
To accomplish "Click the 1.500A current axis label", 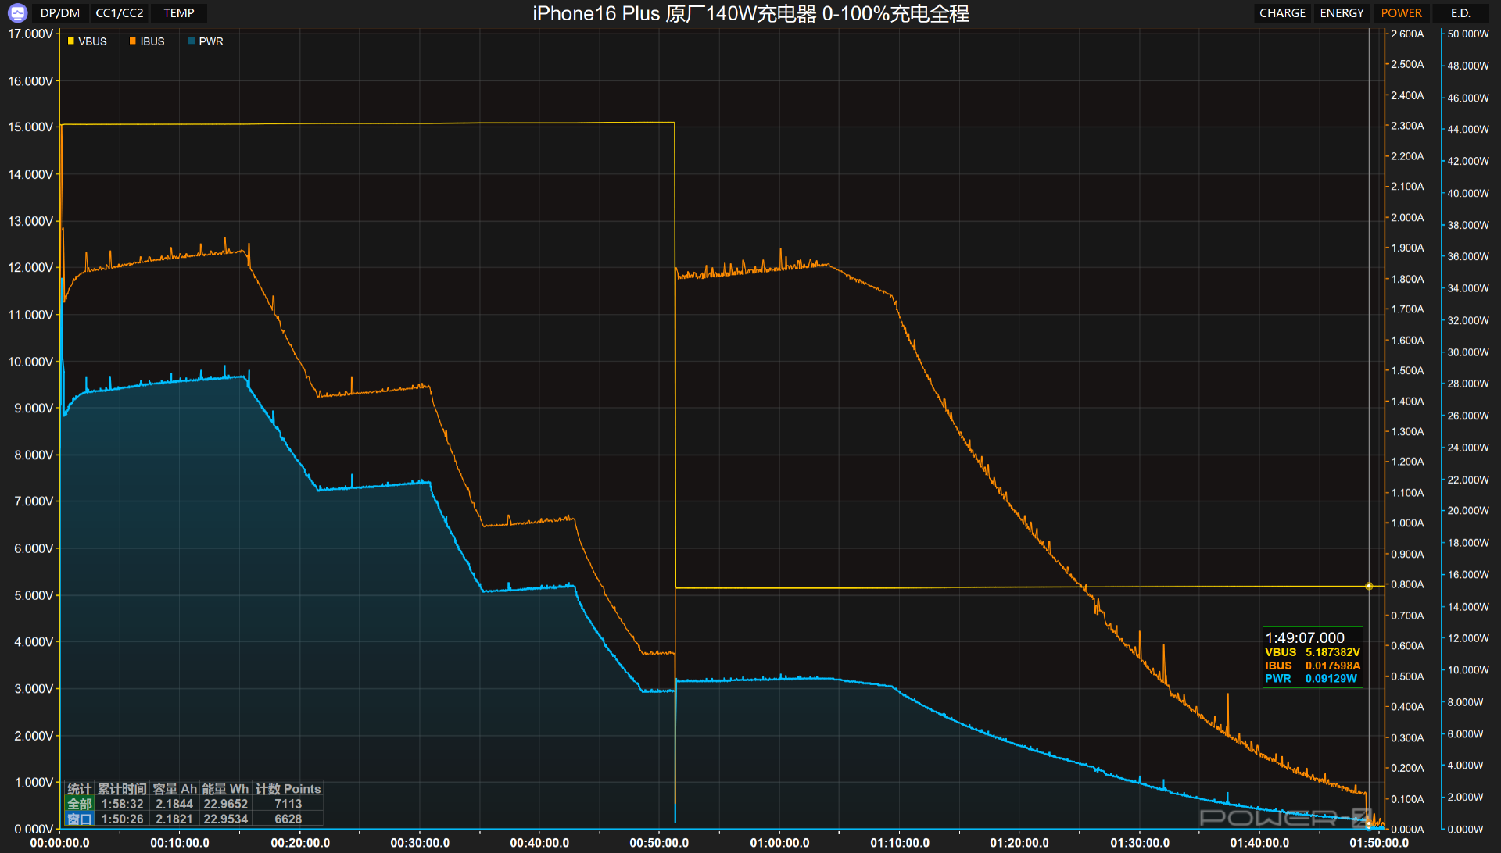I will pos(1407,370).
